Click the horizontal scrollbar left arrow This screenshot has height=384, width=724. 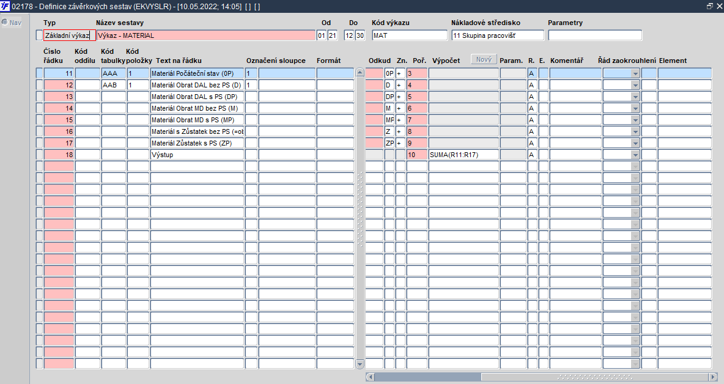pos(370,377)
